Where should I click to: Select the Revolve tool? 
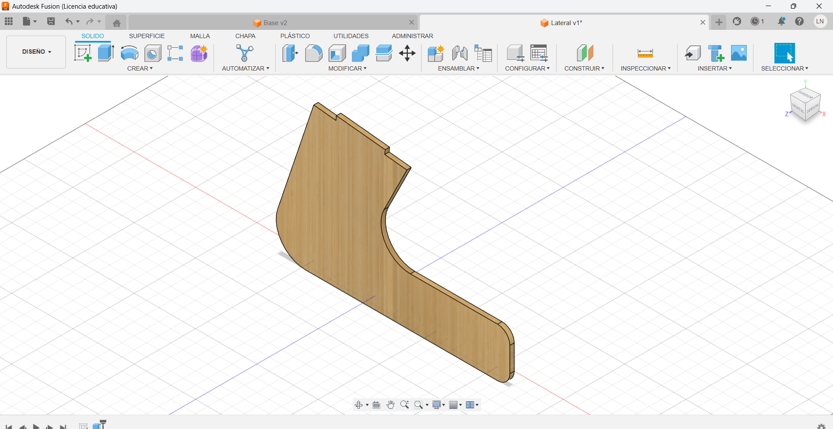129,53
